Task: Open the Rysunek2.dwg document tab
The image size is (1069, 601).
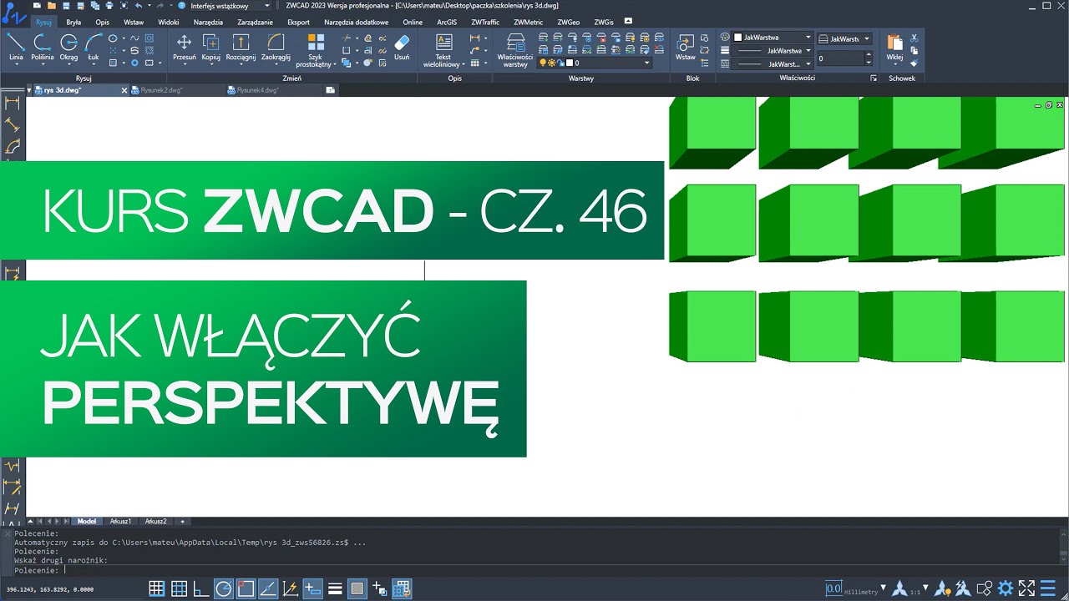Action: coord(161,90)
